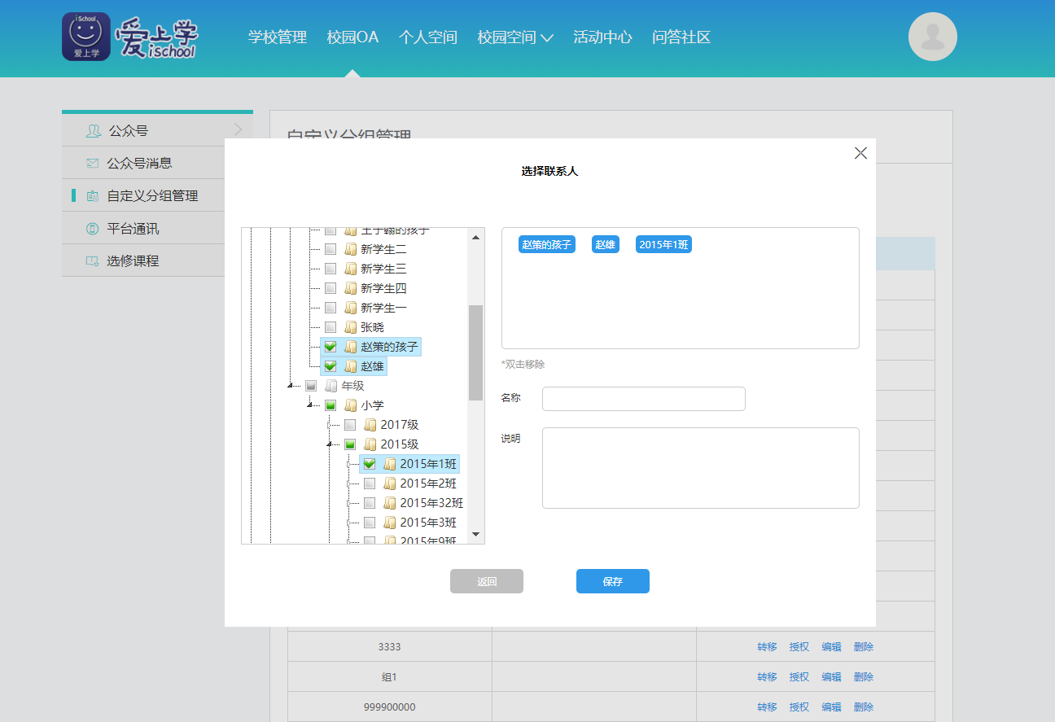
Task: Go to 学校管理 in top navigation
Action: click(x=278, y=37)
